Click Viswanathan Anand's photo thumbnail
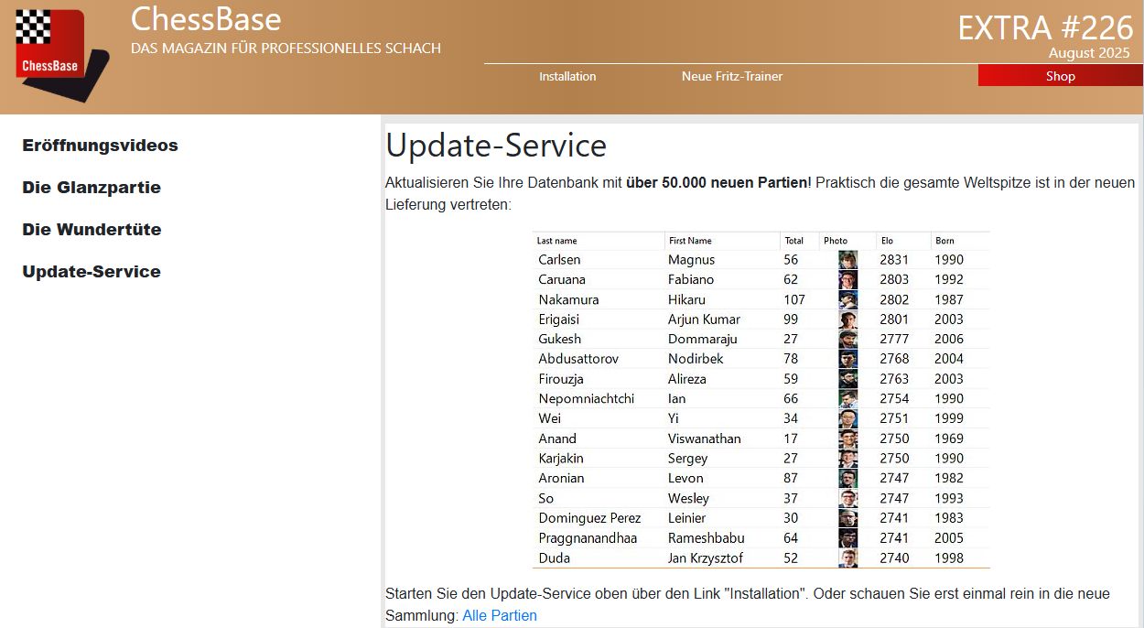Image resolution: width=1144 pixels, height=628 pixels. click(x=847, y=439)
